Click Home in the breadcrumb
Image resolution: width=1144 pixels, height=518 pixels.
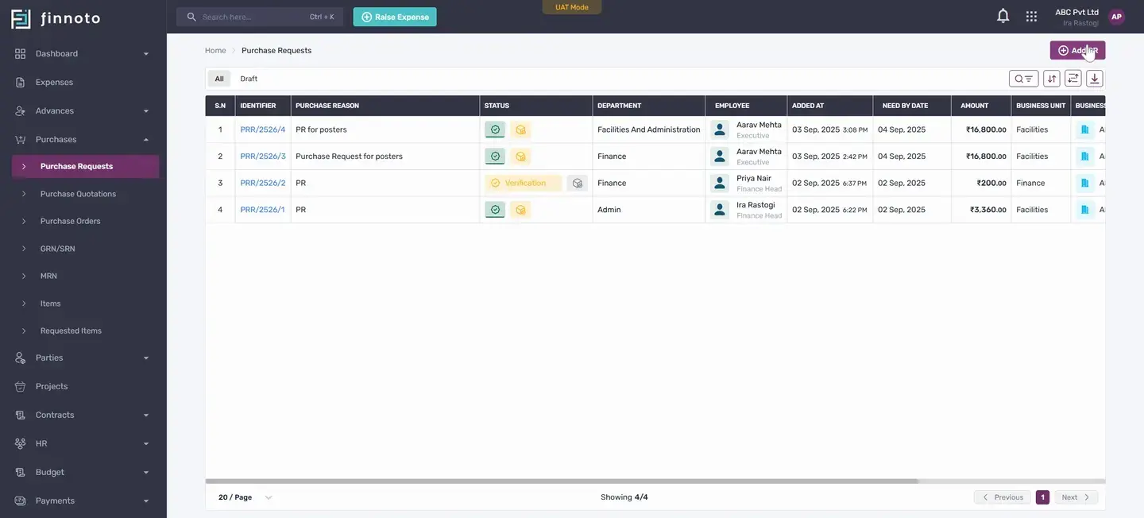coord(215,50)
